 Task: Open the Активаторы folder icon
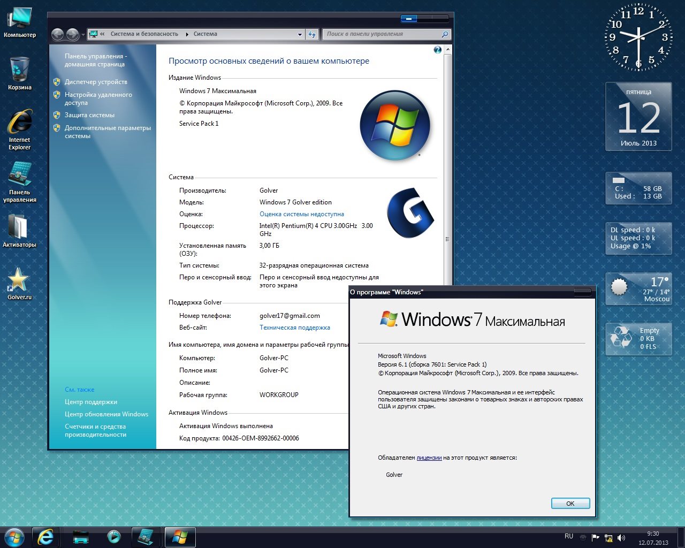(20, 231)
